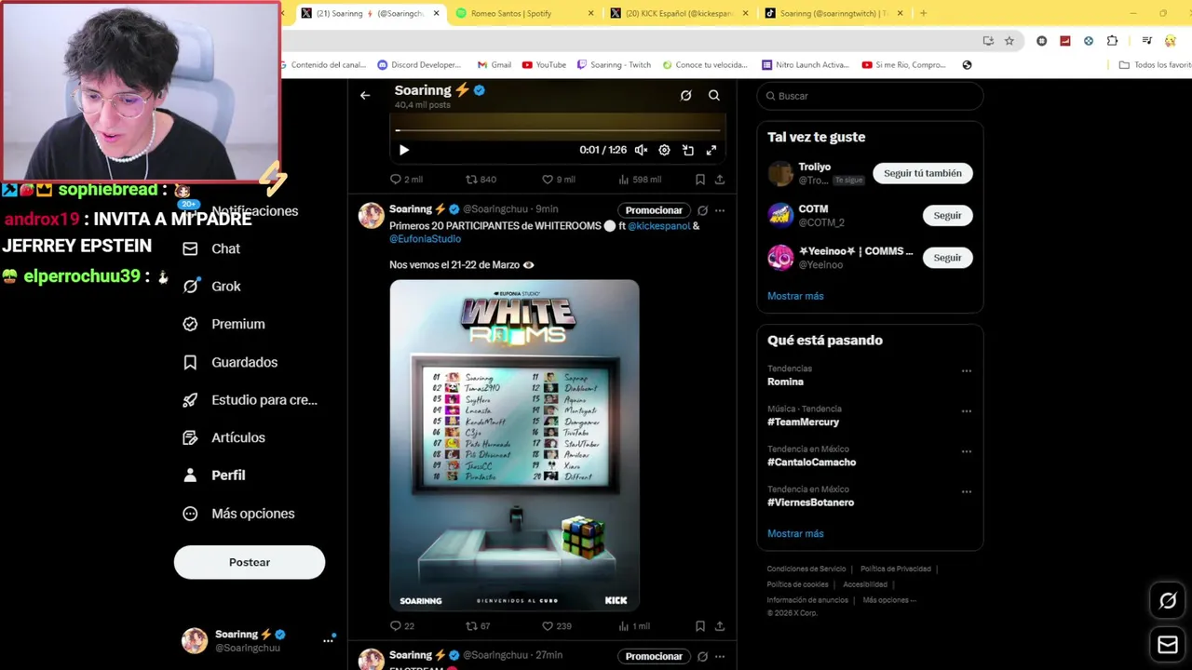The width and height of the screenshot is (1192, 670).
Task: Open options for the #TeamMercury trend
Action: pyautogui.click(x=967, y=410)
